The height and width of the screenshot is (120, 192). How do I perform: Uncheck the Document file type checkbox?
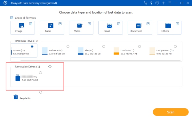pos(148,24)
